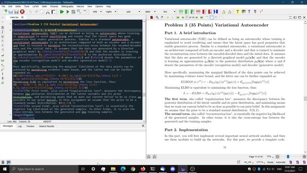The image size is (307, 173).
Task: Jump to last PDF page
Action: click(201, 17)
